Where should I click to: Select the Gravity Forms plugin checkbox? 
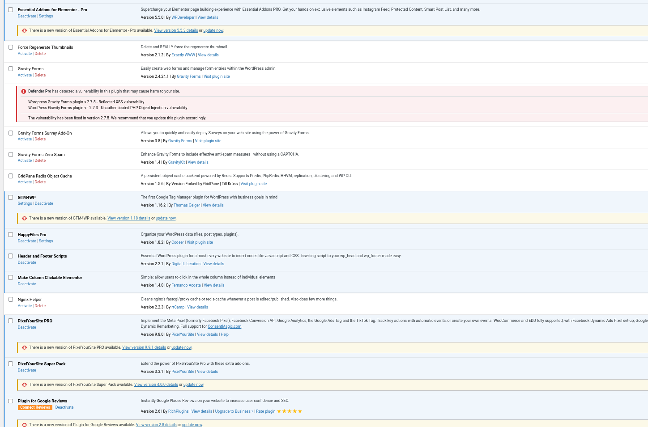(11, 69)
